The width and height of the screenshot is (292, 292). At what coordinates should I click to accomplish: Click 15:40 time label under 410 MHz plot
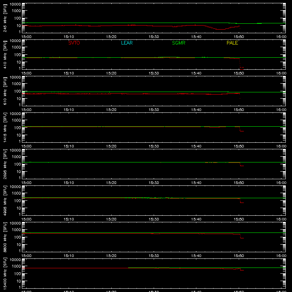pyautogui.click(x=196, y=73)
